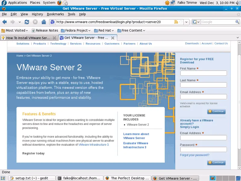Open the VMware Infrastructure 3 inline link
The image size is (241, 181).
[94, 145]
